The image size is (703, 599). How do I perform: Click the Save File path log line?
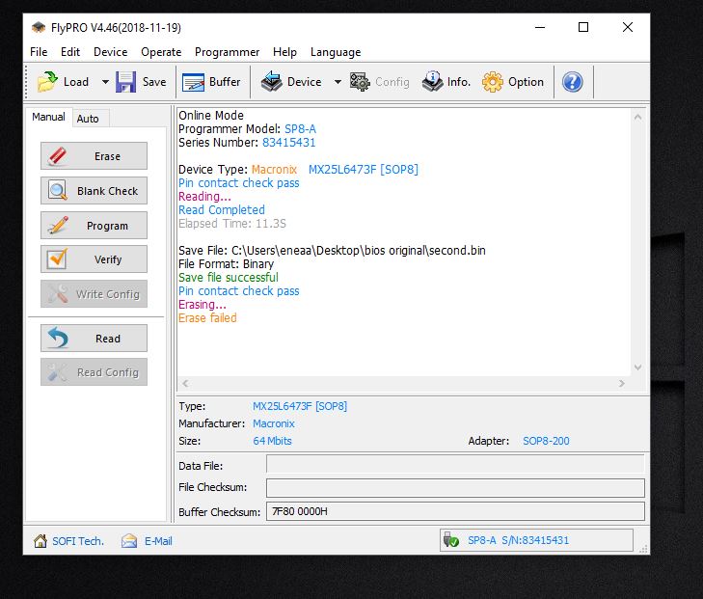pyautogui.click(x=332, y=251)
